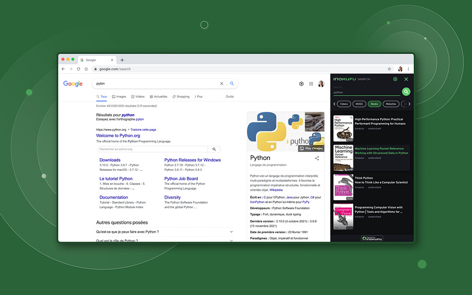Viewport: 472px width, 295px height.
Task: Open Python Job Board sitelink
Action: point(181,179)
